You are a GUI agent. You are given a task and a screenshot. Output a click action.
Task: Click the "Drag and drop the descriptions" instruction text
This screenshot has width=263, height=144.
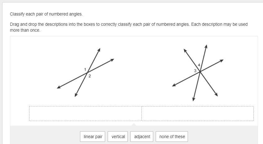[x=129, y=27]
